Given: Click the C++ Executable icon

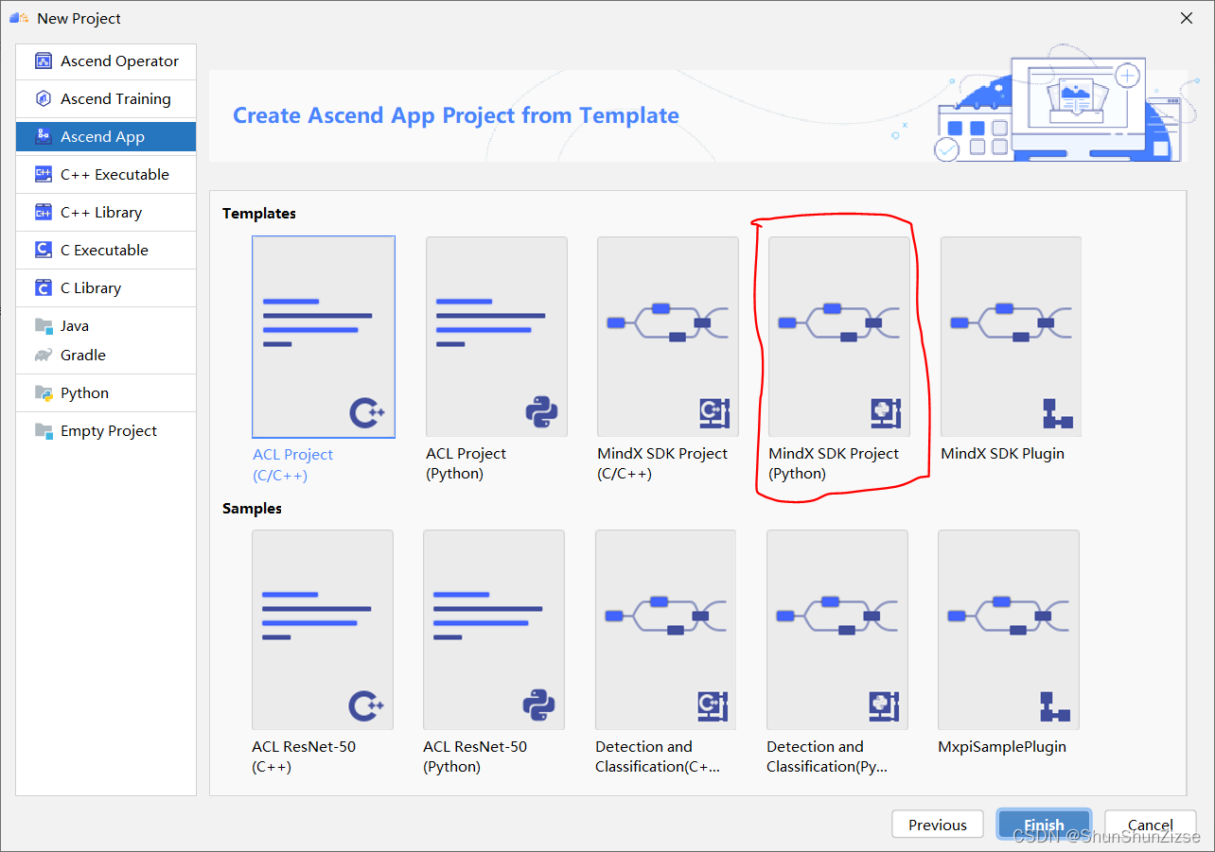Looking at the screenshot, I should [x=43, y=175].
